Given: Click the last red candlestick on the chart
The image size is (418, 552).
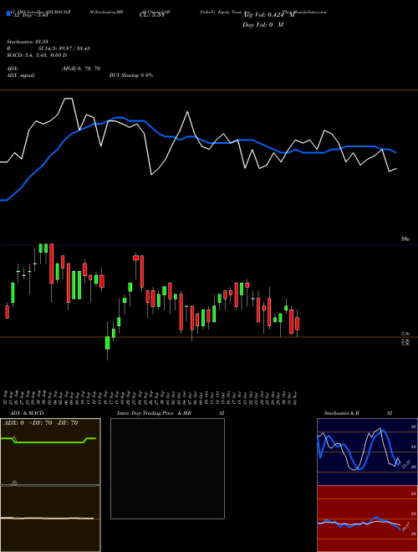Looking at the screenshot, I should pyautogui.click(x=297, y=324).
